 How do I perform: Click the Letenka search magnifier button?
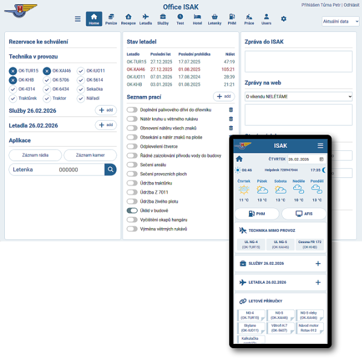click(x=110, y=170)
